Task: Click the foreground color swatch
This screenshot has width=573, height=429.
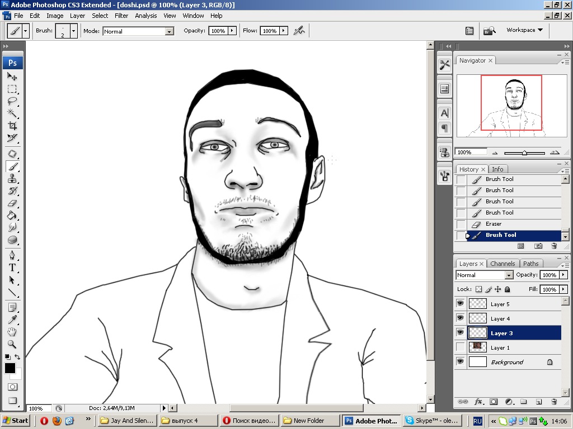Action: [x=10, y=368]
